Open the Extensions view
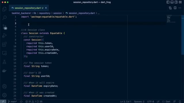The image size is (184, 103). point(4,44)
